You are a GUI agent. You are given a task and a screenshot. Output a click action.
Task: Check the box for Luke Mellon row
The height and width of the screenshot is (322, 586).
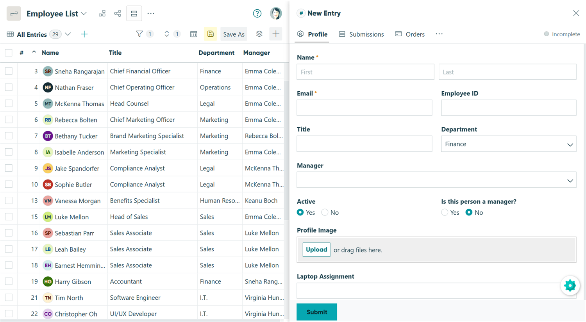9,217
